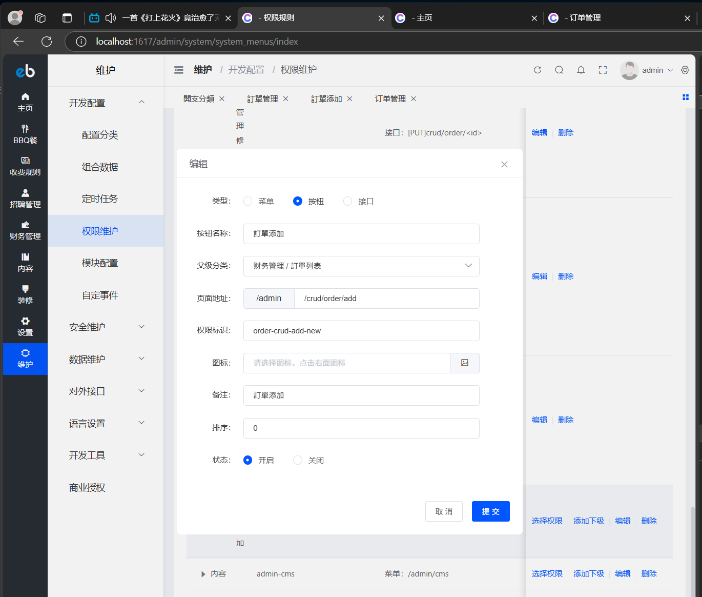702x597 pixels.
Task: Close the 编辑 dialog
Action: (x=504, y=164)
